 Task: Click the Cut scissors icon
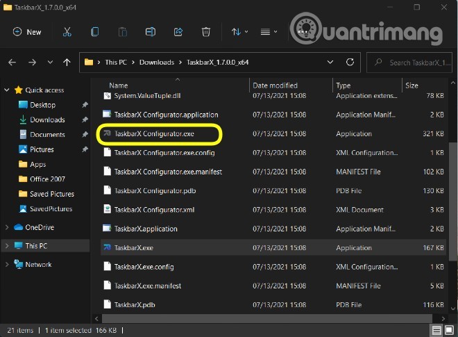coord(67,32)
